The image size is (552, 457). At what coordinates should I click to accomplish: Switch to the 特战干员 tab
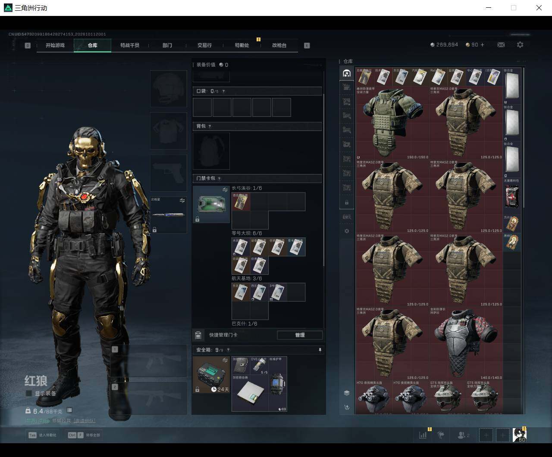tap(130, 45)
